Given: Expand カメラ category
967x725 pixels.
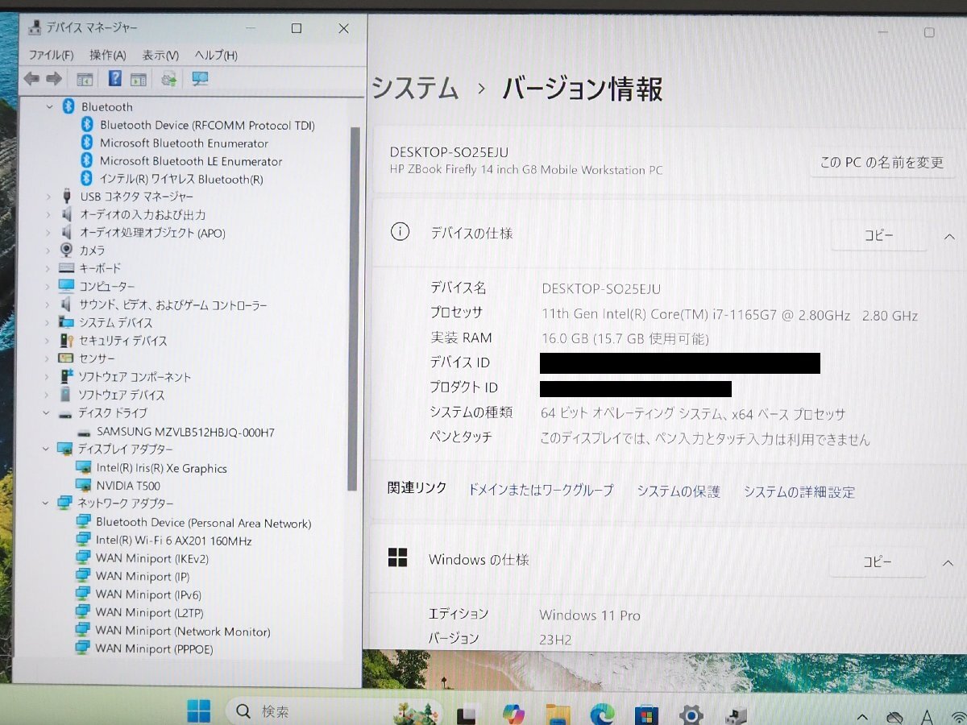Looking at the screenshot, I should point(48,251).
